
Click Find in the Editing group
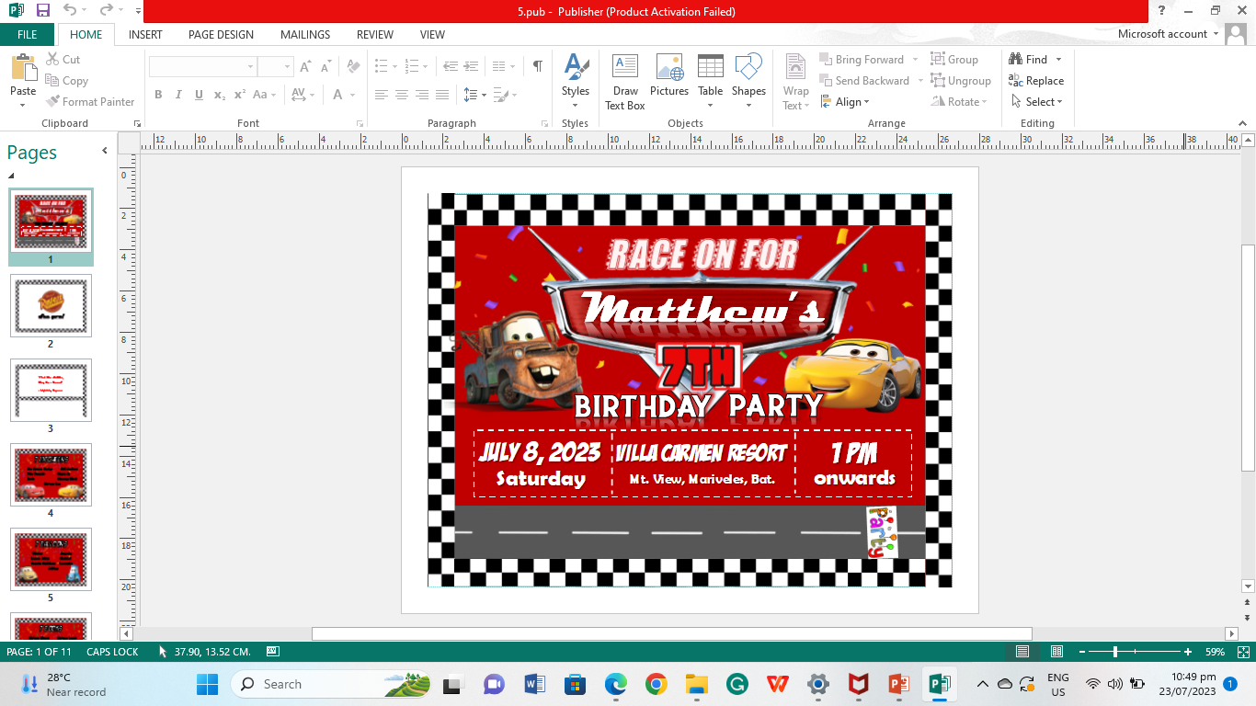point(1028,60)
